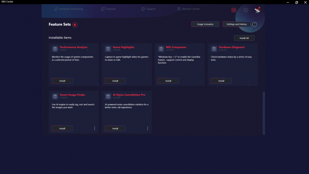This screenshot has height=174, width=309.
Task: Go to the Member Center tab
Action: click(x=188, y=9)
